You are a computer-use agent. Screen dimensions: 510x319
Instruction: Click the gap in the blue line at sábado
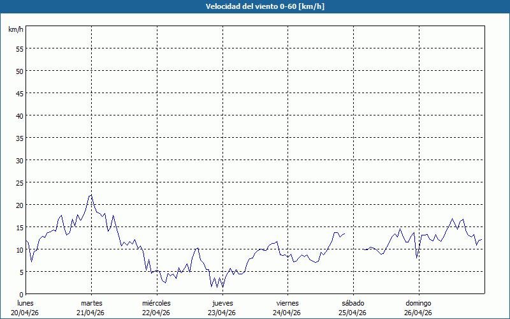354,242
